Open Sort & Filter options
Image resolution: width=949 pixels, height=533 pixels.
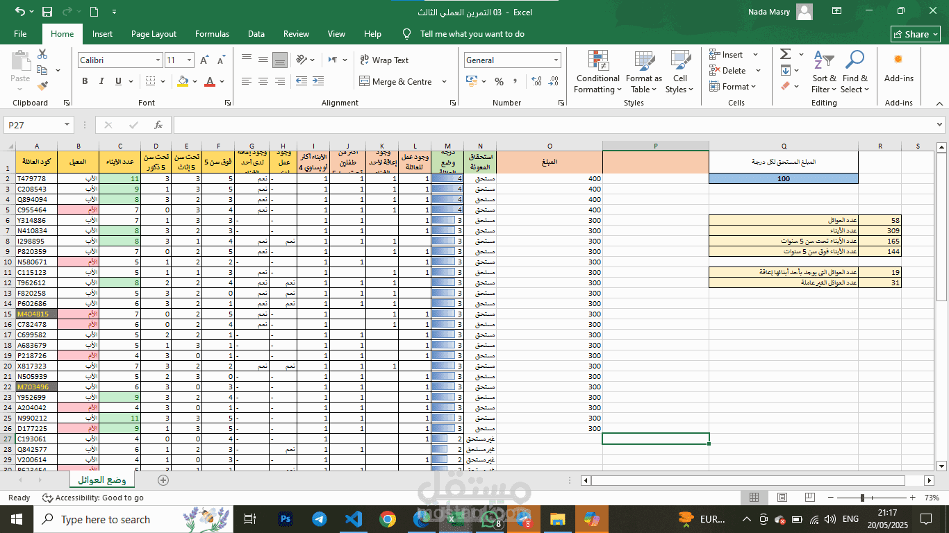[824, 71]
